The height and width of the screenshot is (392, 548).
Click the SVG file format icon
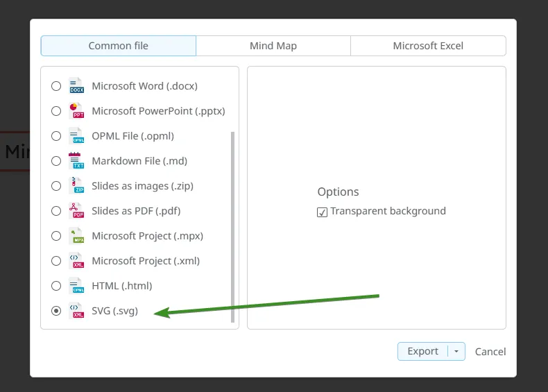click(x=76, y=311)
